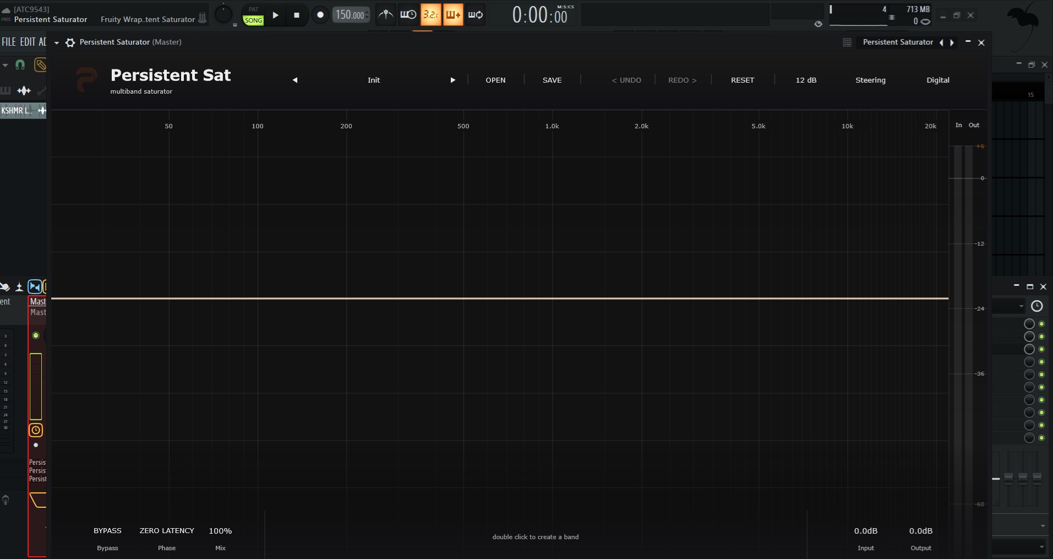Click the metronome icon in the toolbar
The width and height of the screenshot is (1053, 559).
[386, 15]
